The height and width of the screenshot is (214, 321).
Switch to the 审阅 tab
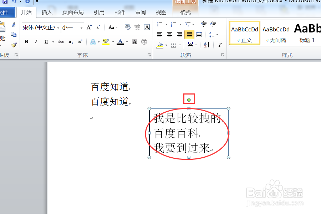pyautogui.click(x=141, y=12)
